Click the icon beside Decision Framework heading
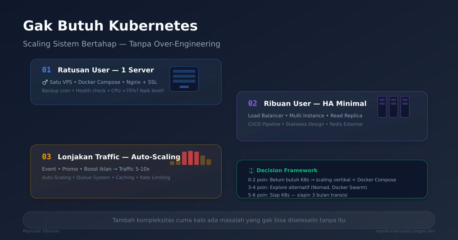 (251, 170)
